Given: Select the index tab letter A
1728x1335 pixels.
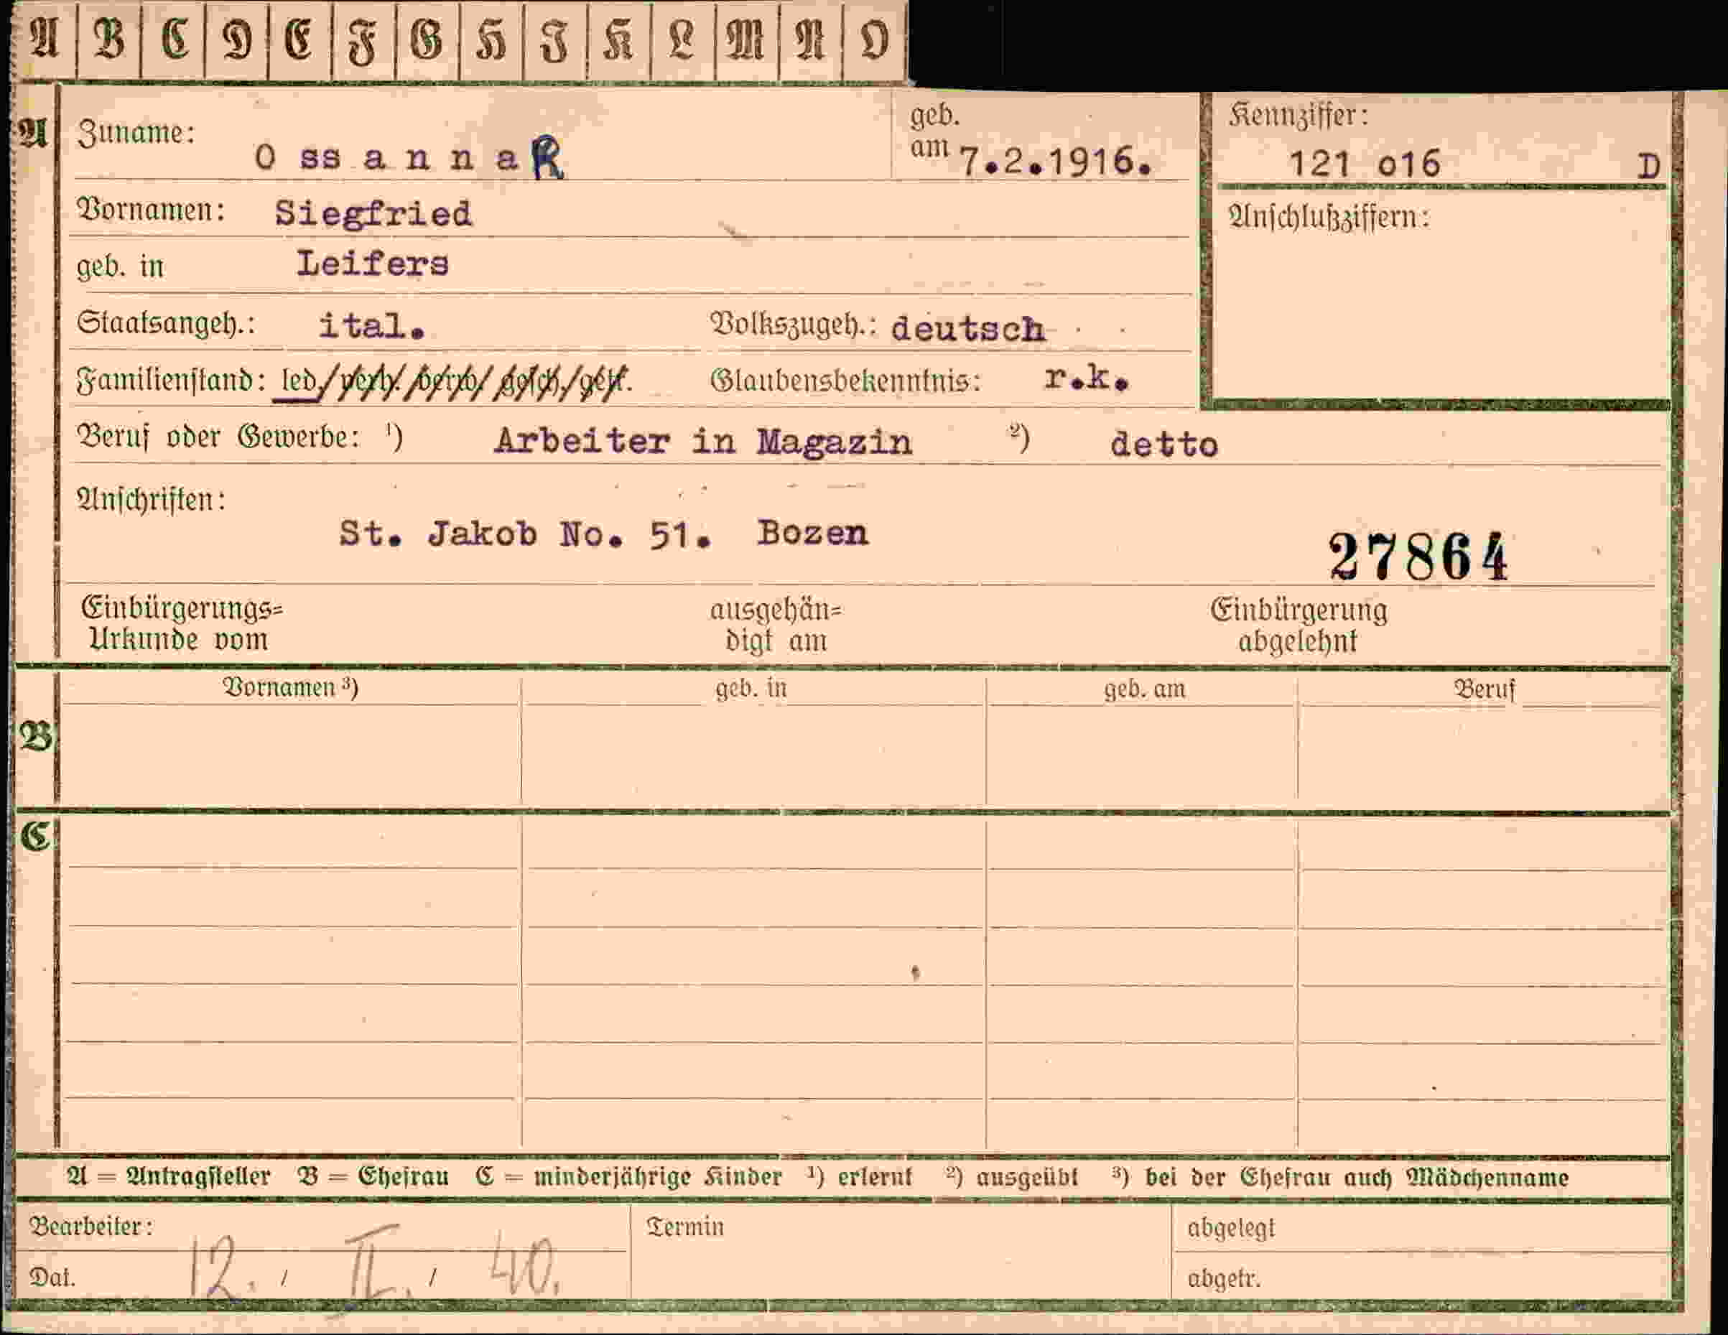Looking at the screenshot, I should [x=45, y=39].
